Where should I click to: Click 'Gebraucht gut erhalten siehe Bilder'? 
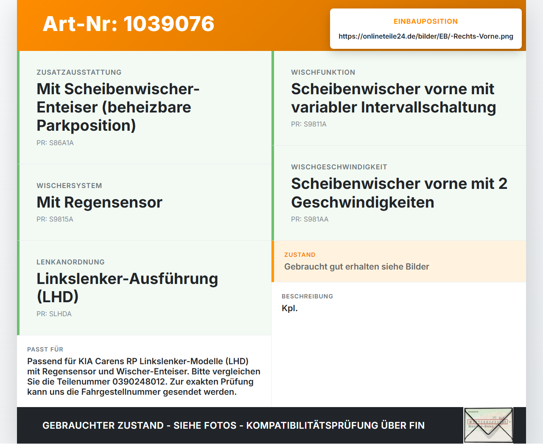coord(357,267)
